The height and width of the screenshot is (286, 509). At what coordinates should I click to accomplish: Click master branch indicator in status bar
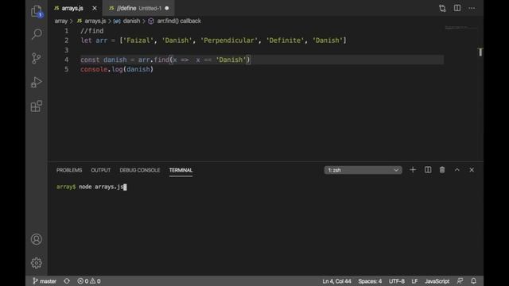(45, 280)
